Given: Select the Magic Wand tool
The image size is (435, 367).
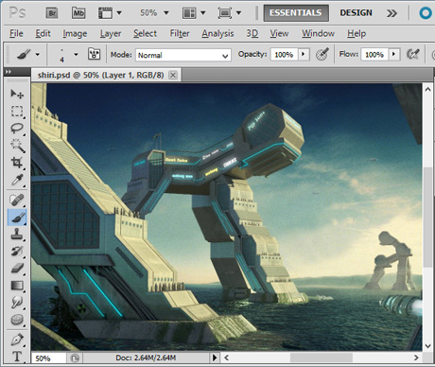Looking at the screenshot, I should point(17,146).
